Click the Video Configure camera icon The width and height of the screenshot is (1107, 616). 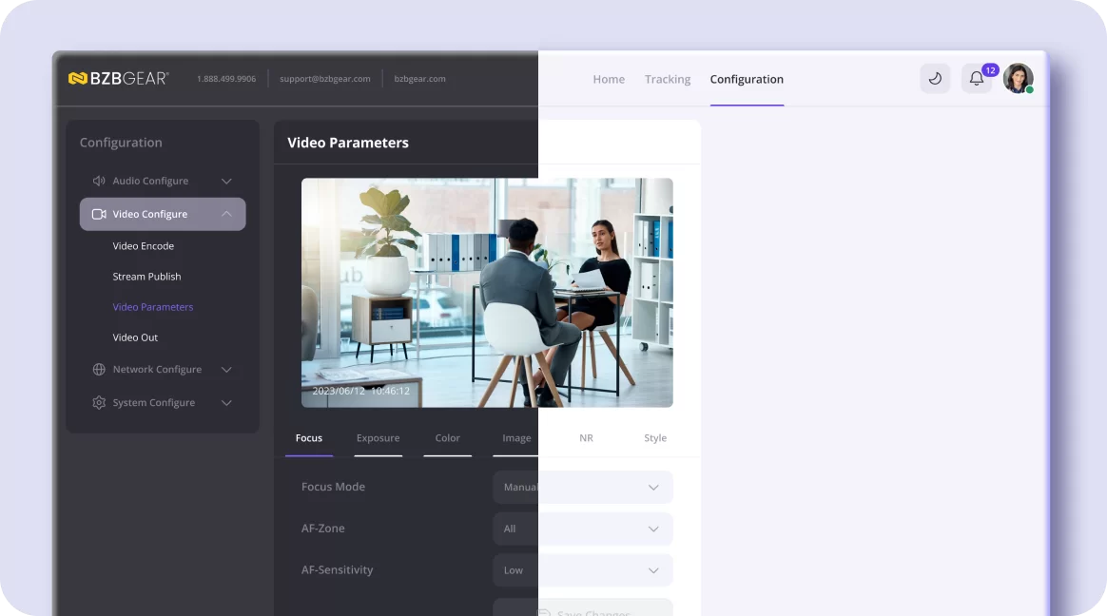coord(99,214)
